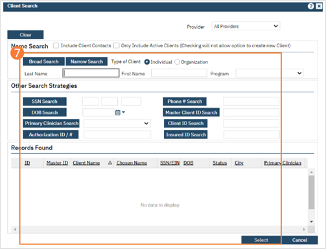The image size is (326, 249).
Task: Sort records by Primary Clinician column
Action: click(x=283, y=163)
